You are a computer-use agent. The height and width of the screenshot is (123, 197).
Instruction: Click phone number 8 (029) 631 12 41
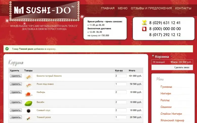pos(165,23)
